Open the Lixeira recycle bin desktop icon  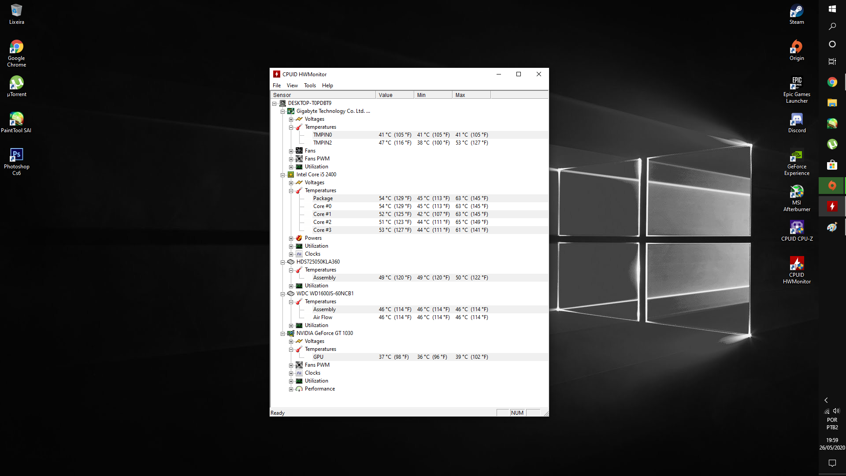coord(16,14)
